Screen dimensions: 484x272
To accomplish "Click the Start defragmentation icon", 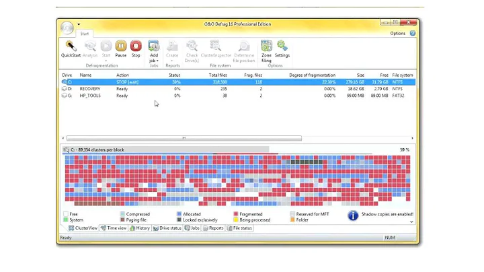I will coord(106,46).
